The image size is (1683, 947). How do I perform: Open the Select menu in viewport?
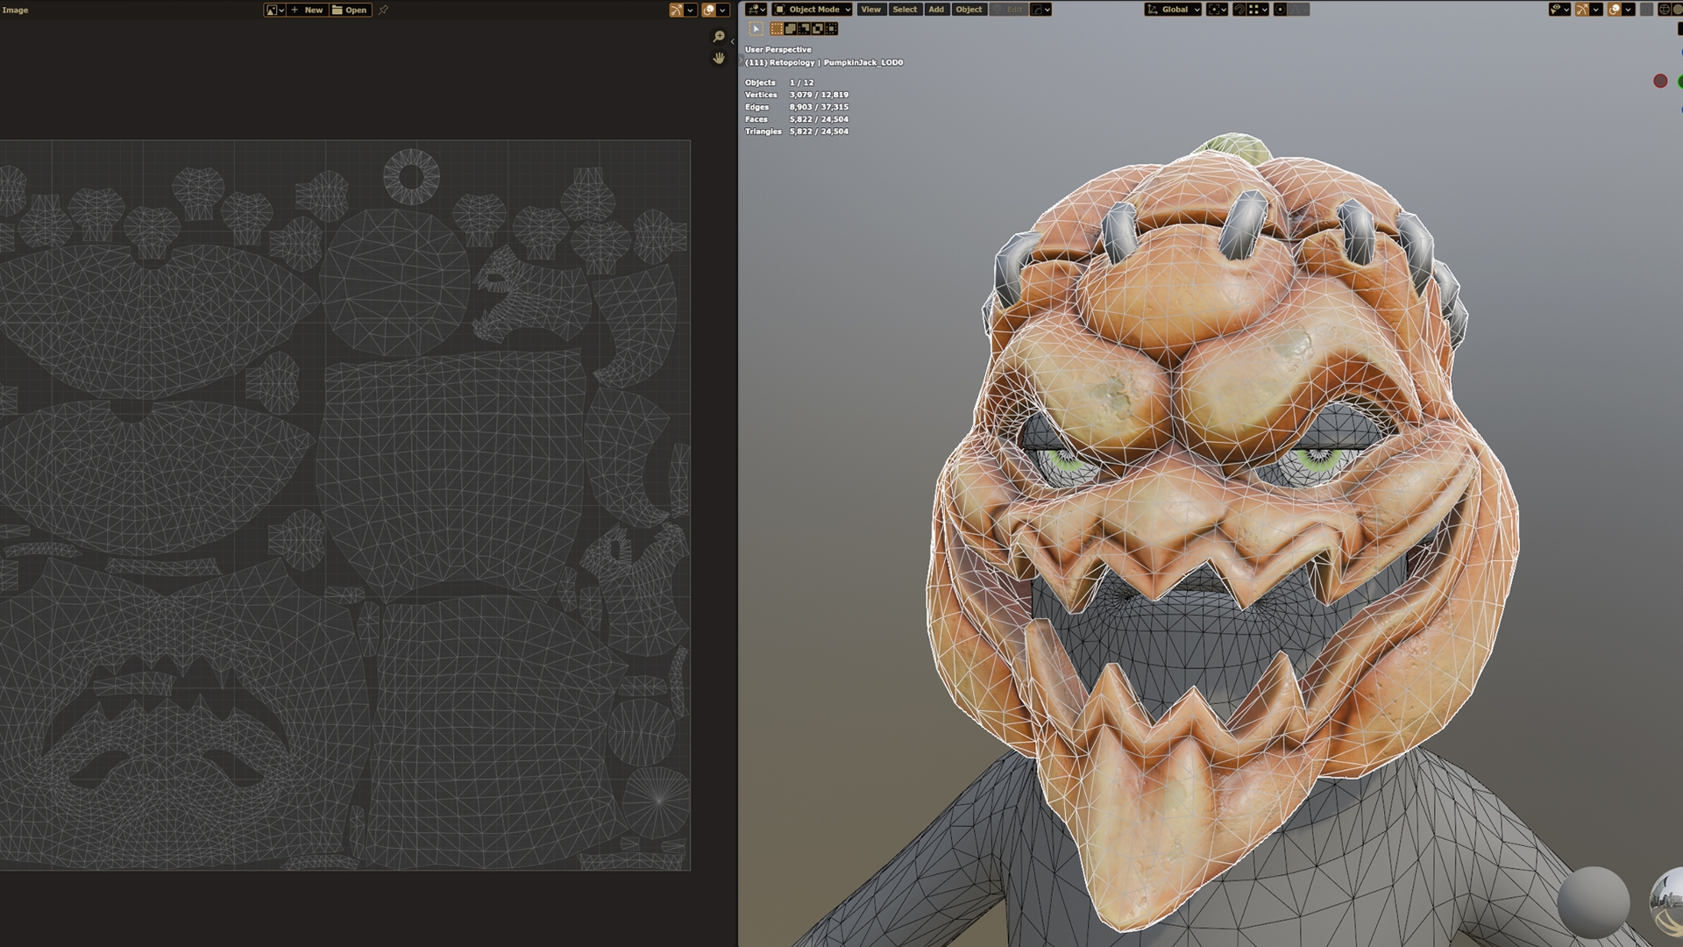coord(905,10)
